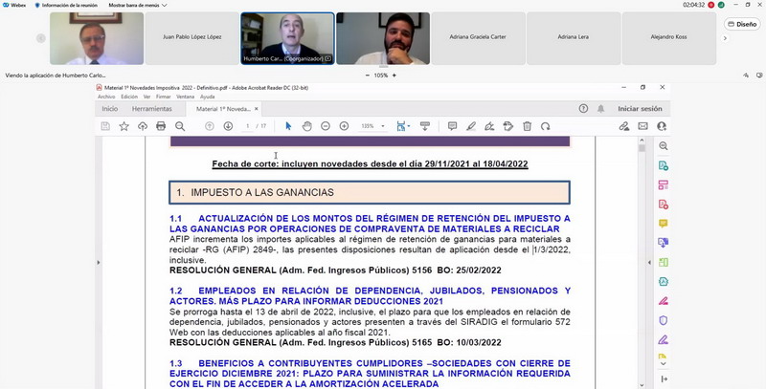Go to next page arrow

[228, 126]
